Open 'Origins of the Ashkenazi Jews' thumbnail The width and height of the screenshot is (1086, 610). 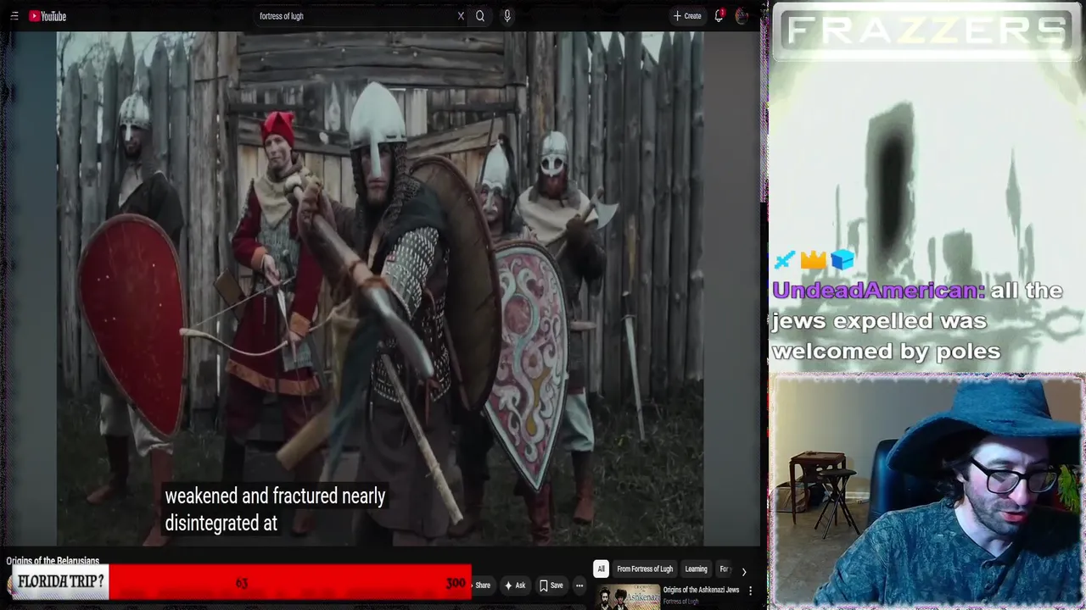(x=629, y=596)
